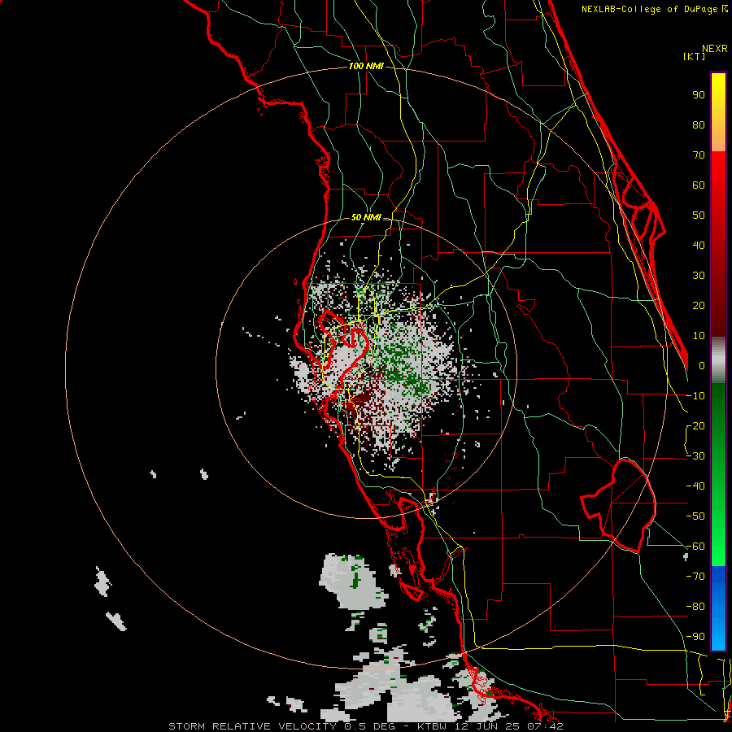Click the 07:42 timestamp in caption
The height and width of the screenshot is (732, 732).
[547, 726]
